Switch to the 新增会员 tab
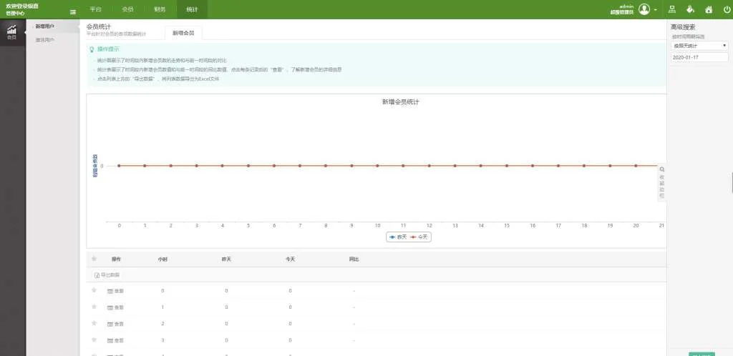Image resolution: width=733 pixels, height=356 pixels. [x=183, y=33]
